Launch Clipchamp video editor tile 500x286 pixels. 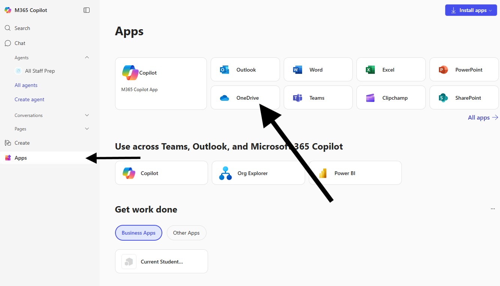pos(391,98)
